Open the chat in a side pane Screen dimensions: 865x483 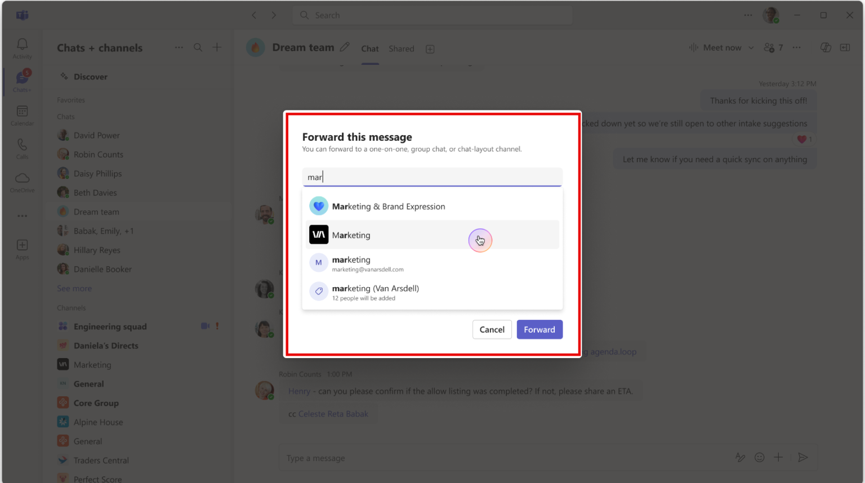(x=845, y=47)
